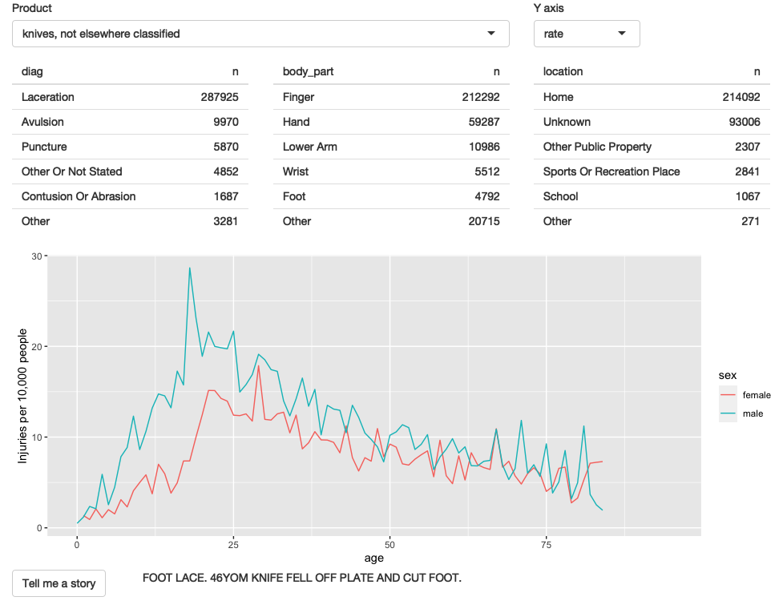Viewport: 783px width, 613px height.
Task: Click the Finger body part cell
Action: click(298, 97)
